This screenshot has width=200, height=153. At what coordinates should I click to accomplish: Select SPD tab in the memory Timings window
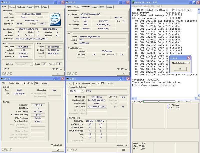37,83
